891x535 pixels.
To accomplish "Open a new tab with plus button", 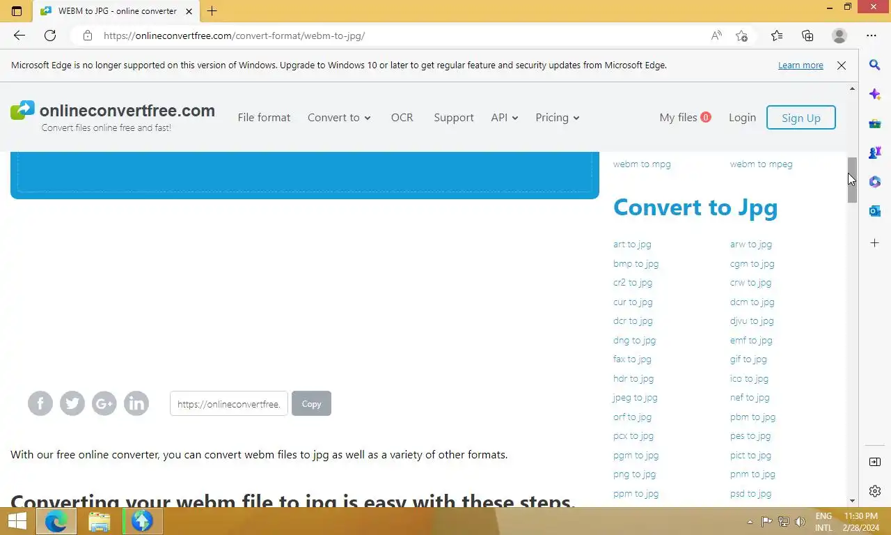I will point(212,11).
